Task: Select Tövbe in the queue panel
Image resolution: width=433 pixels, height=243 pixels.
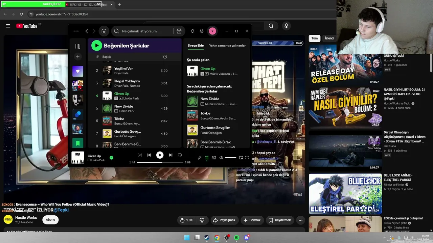Action: point(217,115)
